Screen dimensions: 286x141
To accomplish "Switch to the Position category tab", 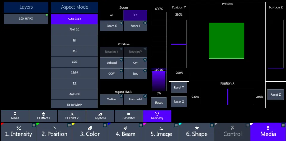I will [54, 132].
